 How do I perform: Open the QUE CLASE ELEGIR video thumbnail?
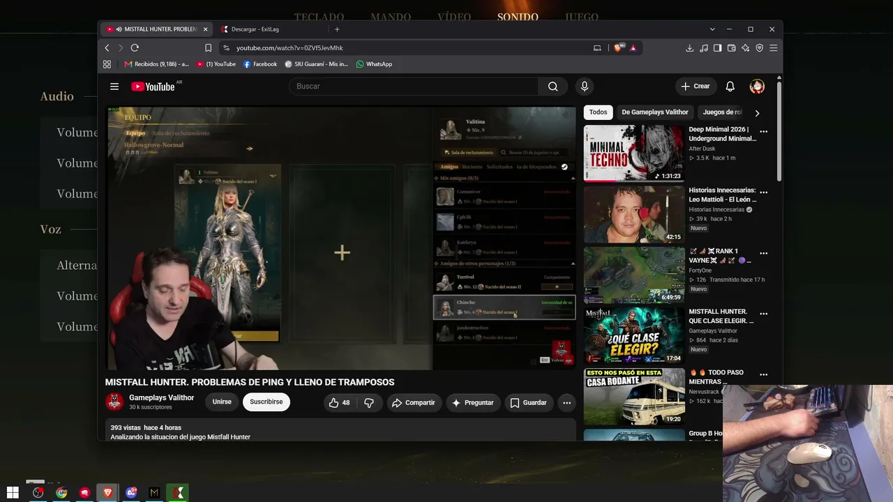tap(634, 336)
